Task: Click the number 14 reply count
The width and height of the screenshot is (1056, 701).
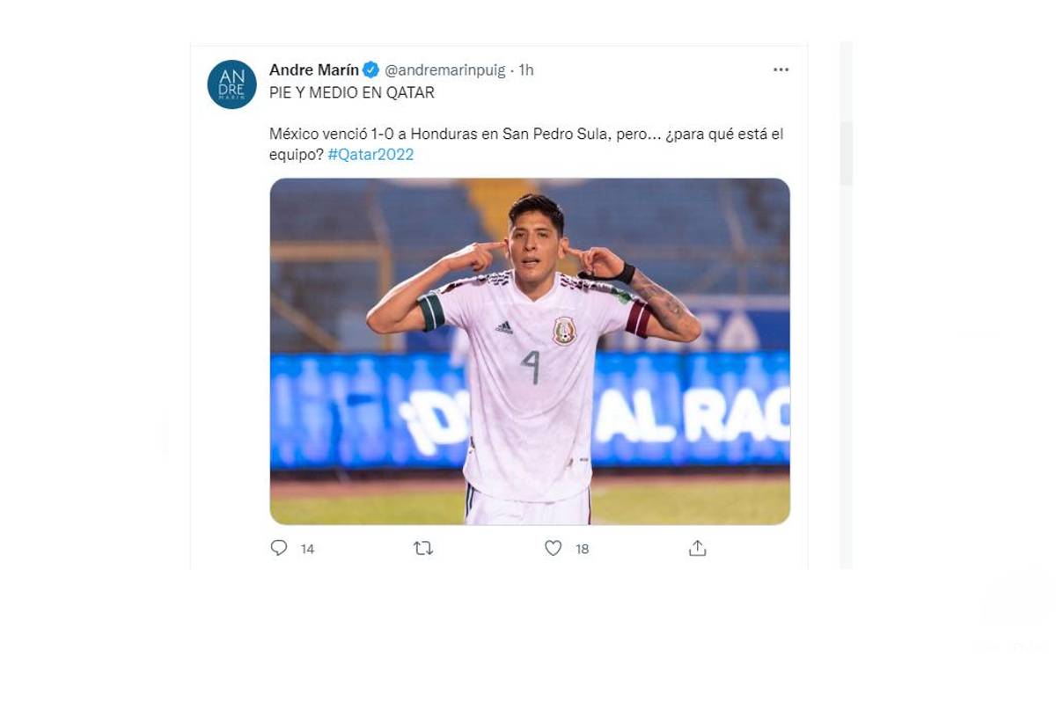Action: tap(306, 548)
